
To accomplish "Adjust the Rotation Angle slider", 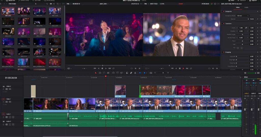I will click(243, 34).
